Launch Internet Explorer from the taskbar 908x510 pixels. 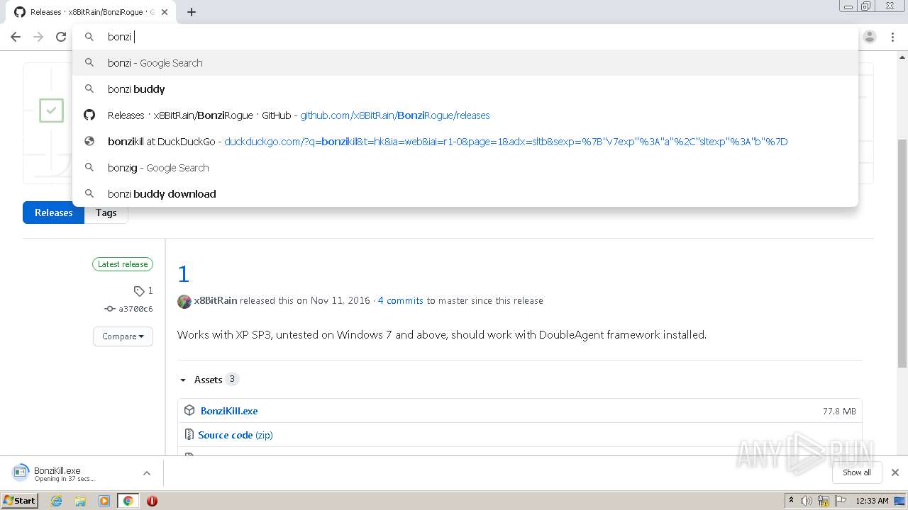coord(57,501)
